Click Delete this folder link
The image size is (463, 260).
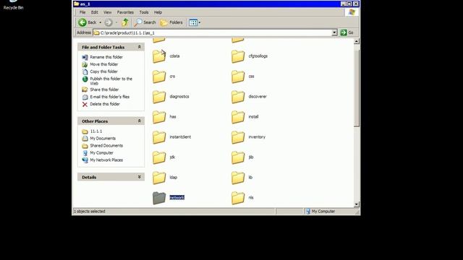pyautogui.click(x=105, y=104)
